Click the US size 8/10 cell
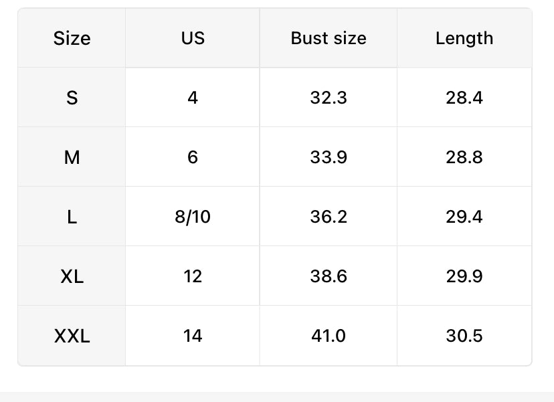The width and height of the screenshot is (554, 402). (193, 217)
